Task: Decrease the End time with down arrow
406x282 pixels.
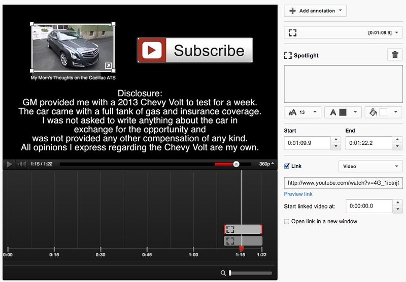Action: [397, 146]
